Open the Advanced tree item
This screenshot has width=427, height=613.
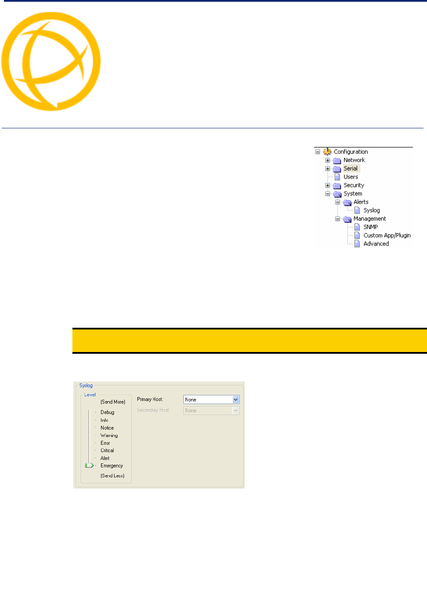(376, 244)
